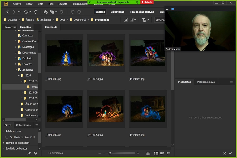Switch to thumbnails view
Screen dimensions: 237x158
(156, 153)
